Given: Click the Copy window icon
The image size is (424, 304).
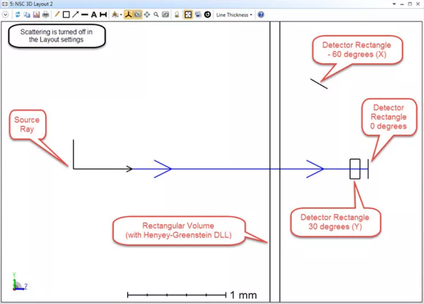Looking at the screenshot, I should pyautogui.click(x=27, y=15).
